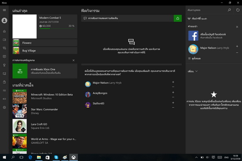Viewport: 242px width, 161px height.
Task: Add AceyBongos with the plus button
Action: tap(173, 92)
